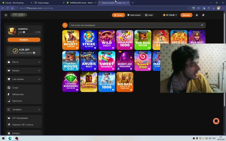This screenshot has height=141, width=226.
Task: Switch to TOPABOGL2EEE Stream browser tab
Action: coord(81,3)
